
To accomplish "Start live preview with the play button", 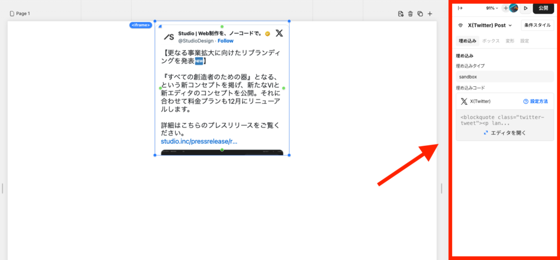I will click(x=526, y=8).
